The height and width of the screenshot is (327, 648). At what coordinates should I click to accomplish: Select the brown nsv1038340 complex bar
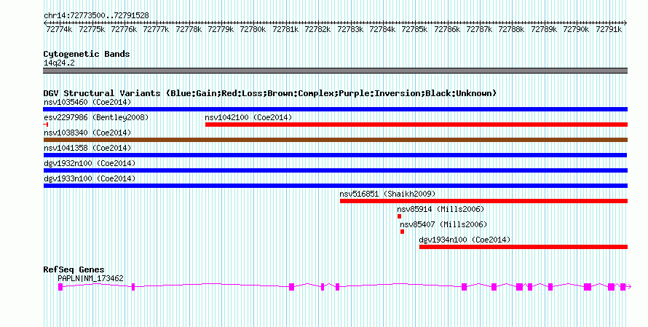tap(335, 140)
